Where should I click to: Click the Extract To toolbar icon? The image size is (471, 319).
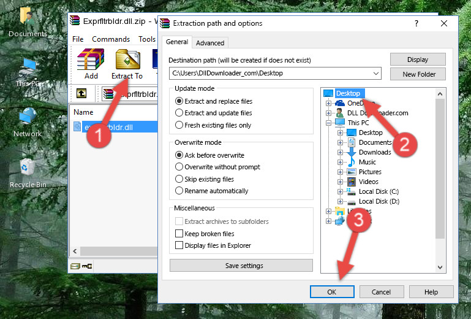(x=127, y=64)
